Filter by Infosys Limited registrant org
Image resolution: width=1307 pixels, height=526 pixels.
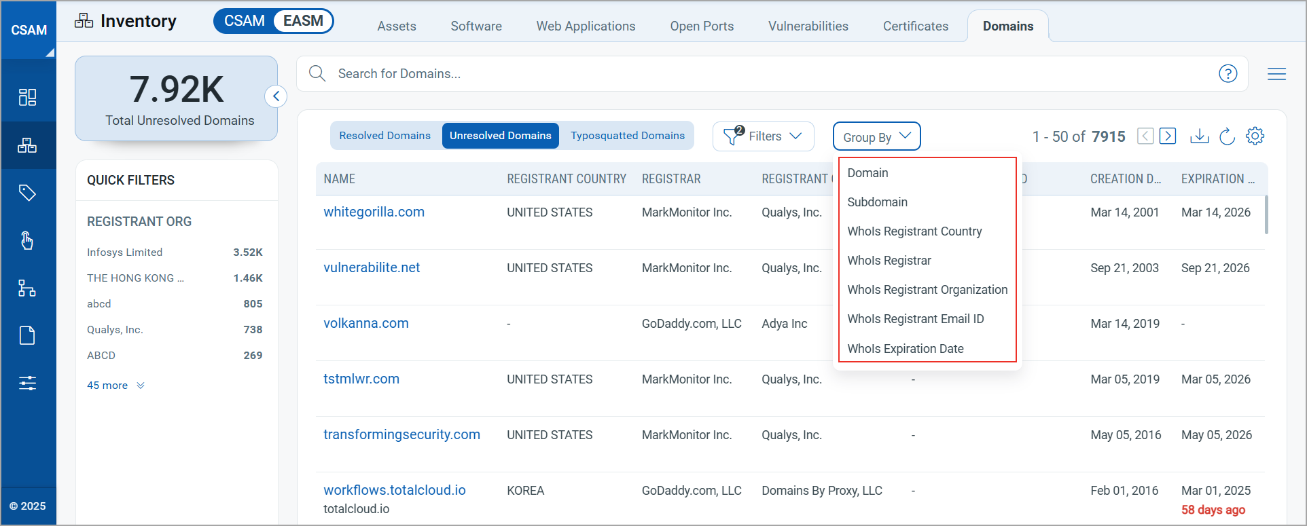pos(175,252)
